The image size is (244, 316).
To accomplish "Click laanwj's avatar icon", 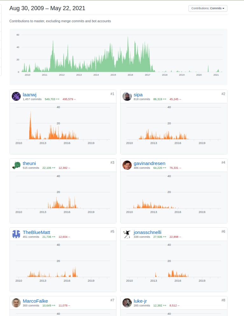I will tap(16, 96).
